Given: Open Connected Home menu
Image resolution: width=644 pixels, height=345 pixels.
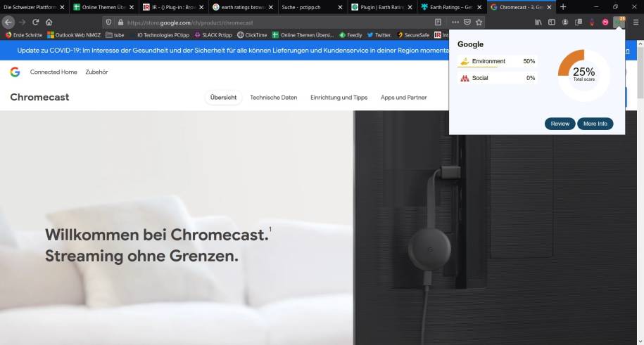Looking at the screenshot, I should pyautogui.click(x=53, y=72).
